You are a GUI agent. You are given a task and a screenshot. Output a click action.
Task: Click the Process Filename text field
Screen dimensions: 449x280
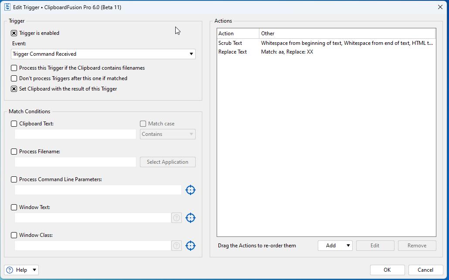(75, 162)
